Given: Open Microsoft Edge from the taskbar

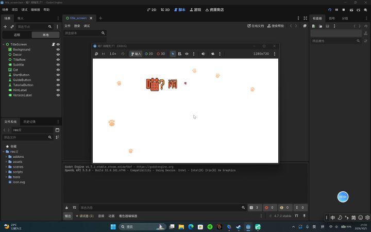Looking at the screenshot, I should coord(191,227).
